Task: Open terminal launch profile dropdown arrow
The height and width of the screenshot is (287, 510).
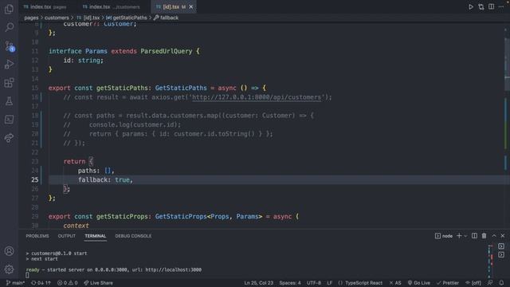Action: pyautogui.click(x=465, y=236)
